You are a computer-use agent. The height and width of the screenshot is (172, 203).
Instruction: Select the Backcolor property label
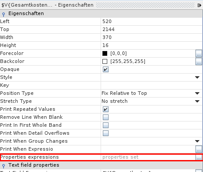[12, 61]
